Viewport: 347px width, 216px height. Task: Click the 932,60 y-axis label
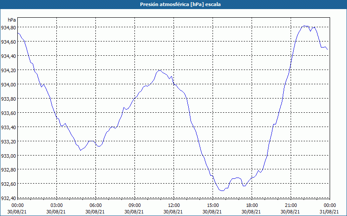click(x=8, y=184)
